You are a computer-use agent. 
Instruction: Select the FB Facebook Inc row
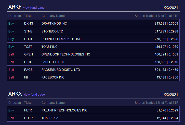pos(93,77)
